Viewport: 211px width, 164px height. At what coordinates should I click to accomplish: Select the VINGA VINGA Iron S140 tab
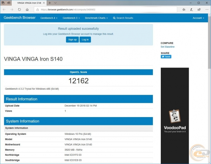pyautogui.click(x=29, y=3)
